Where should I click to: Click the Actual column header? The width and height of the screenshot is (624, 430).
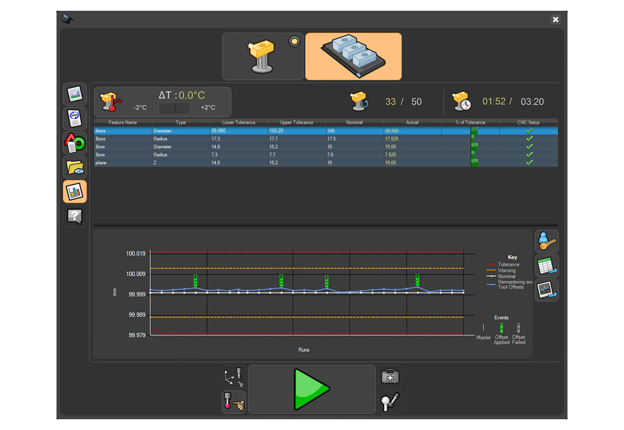tap(412, 123)
